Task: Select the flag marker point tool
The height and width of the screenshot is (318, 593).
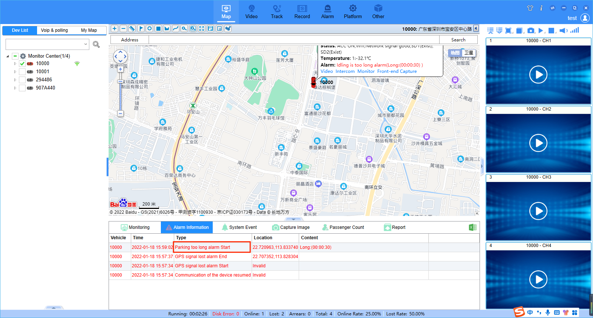Action: pyautogui.click(x=141, y=28)
